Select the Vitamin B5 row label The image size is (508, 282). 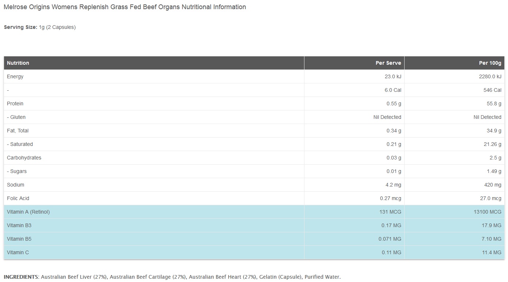click(x=19, y=239)
